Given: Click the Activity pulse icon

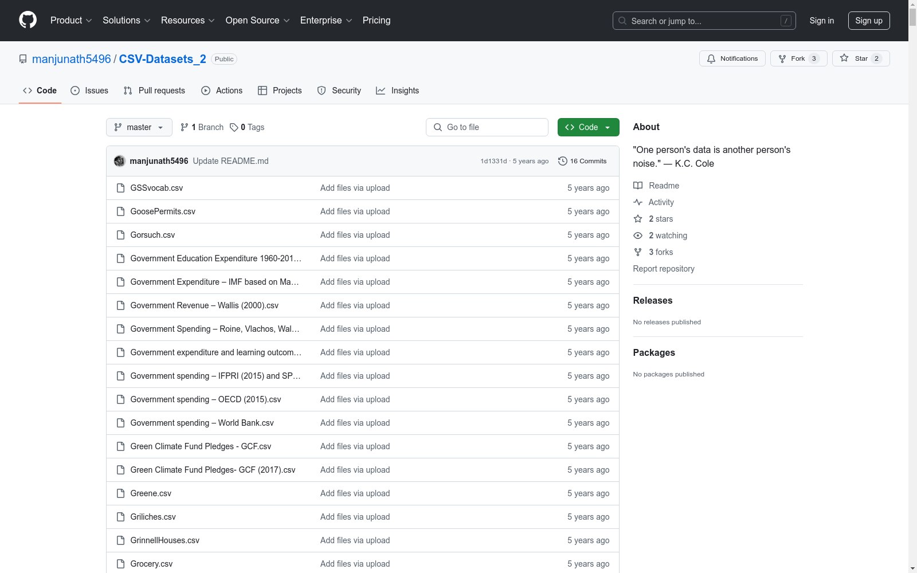Looking at the screenshot, I should point(638,202).
